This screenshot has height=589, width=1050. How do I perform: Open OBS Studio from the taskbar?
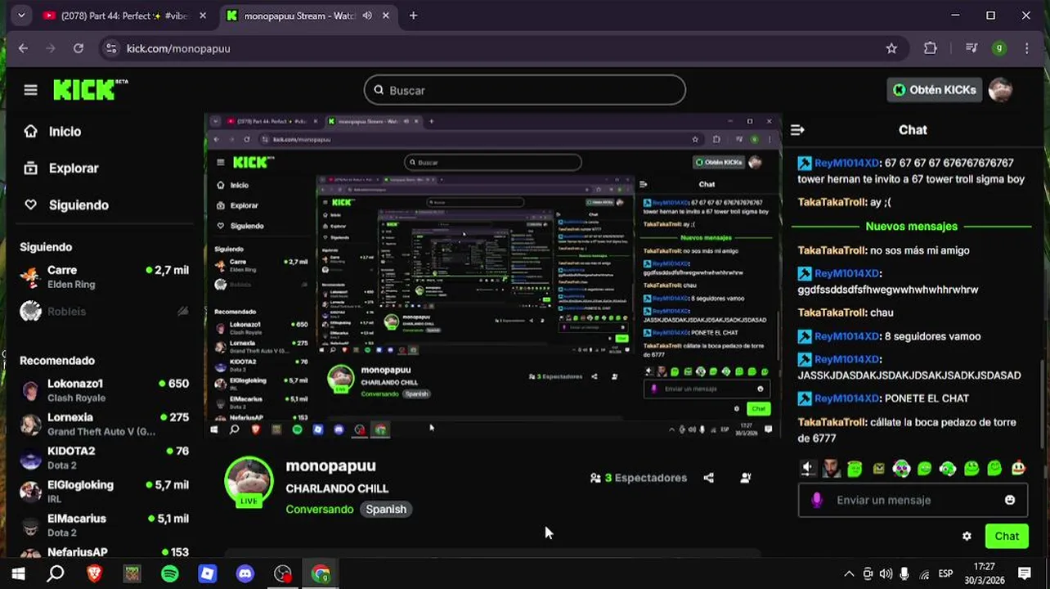(x=283, y=574)
